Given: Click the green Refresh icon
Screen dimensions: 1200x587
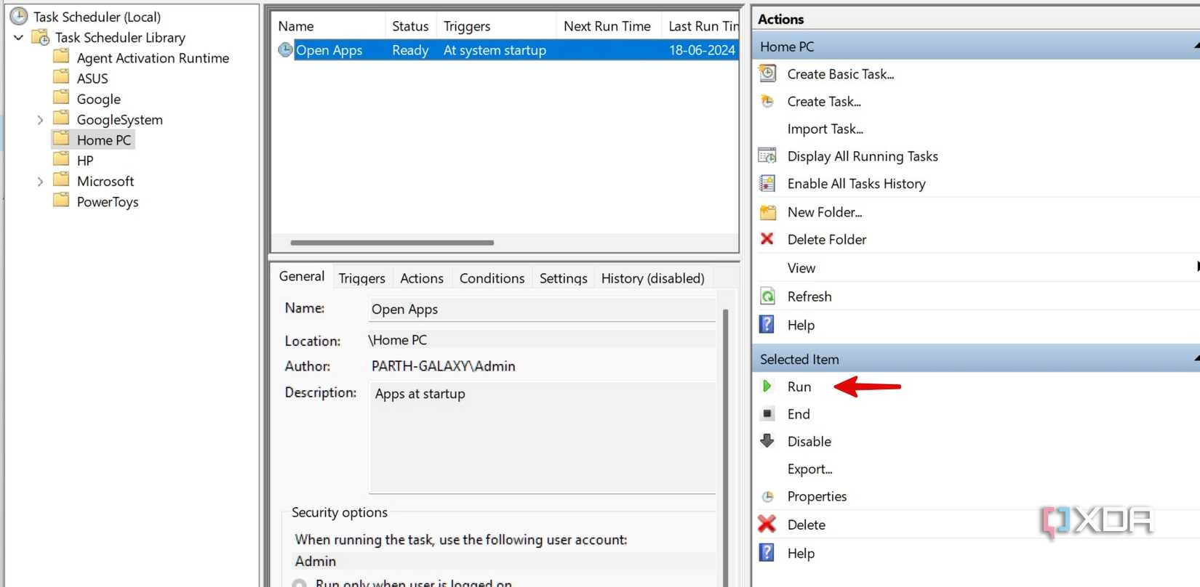Looking at the screenshot, I should pos(767,296).
